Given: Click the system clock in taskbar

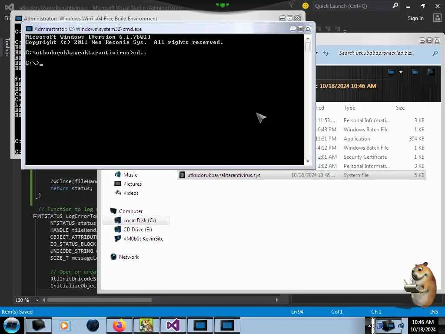Looking at the screenshot, I should click(423, 326).
